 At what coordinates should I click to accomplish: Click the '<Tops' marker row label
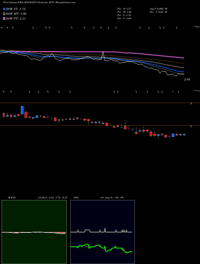tap(197, 27)
